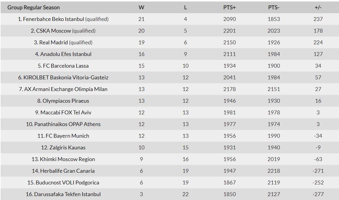Sort by the +/- column header
The width and height of the screenshot is (339, 200).
318,7
